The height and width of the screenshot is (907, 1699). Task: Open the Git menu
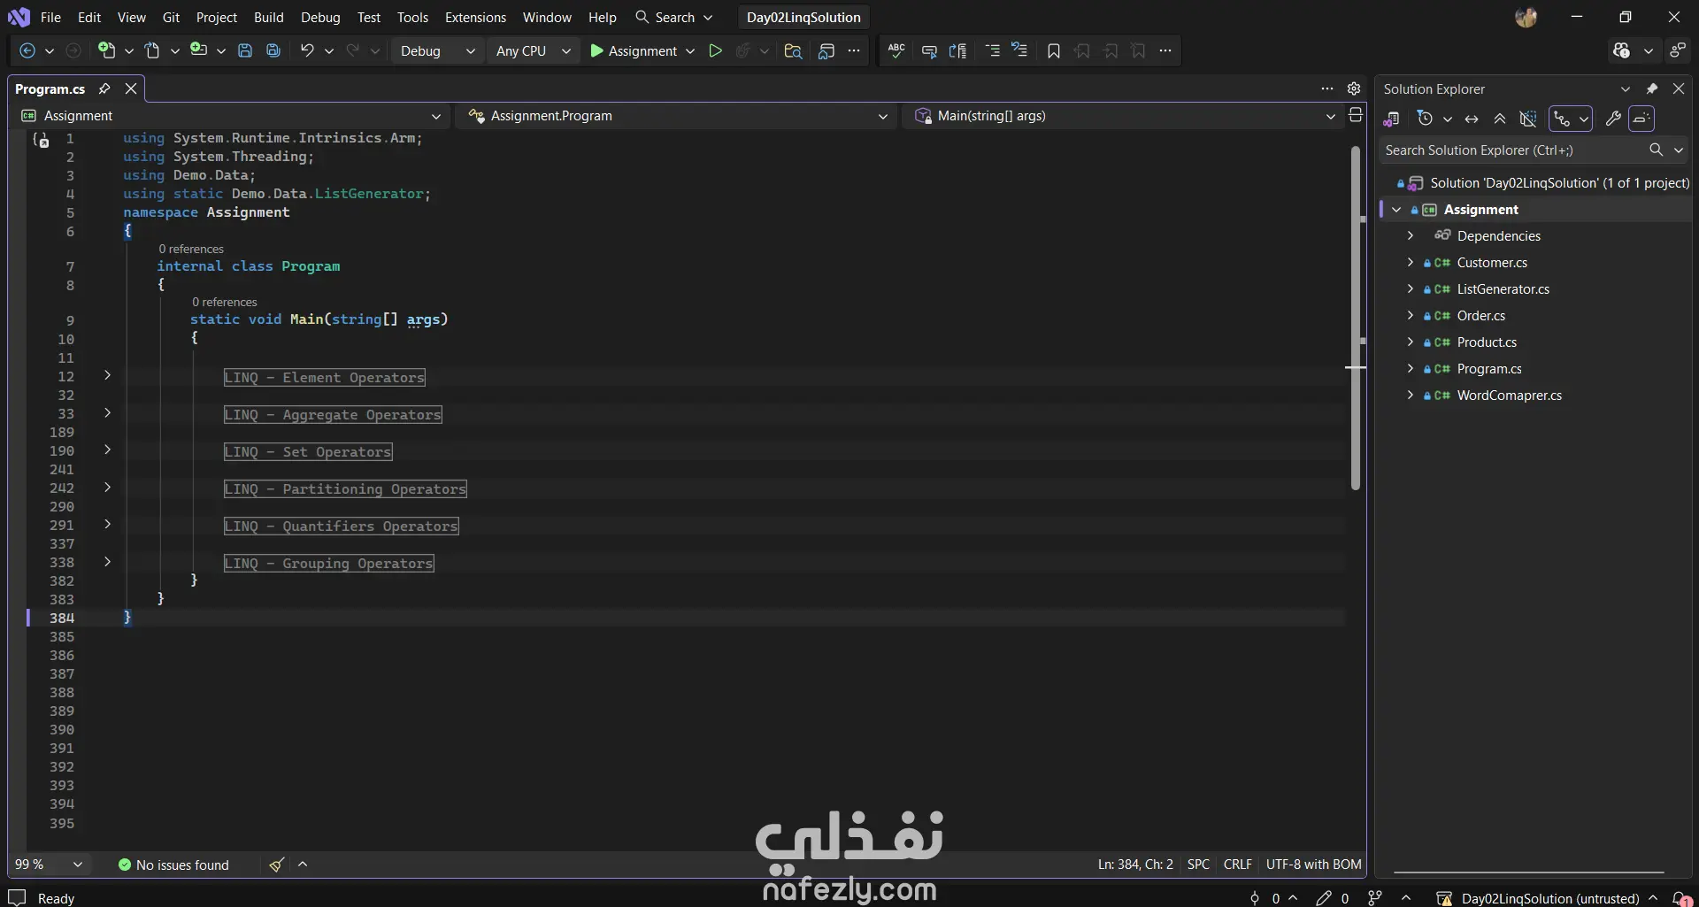point(171,17)
